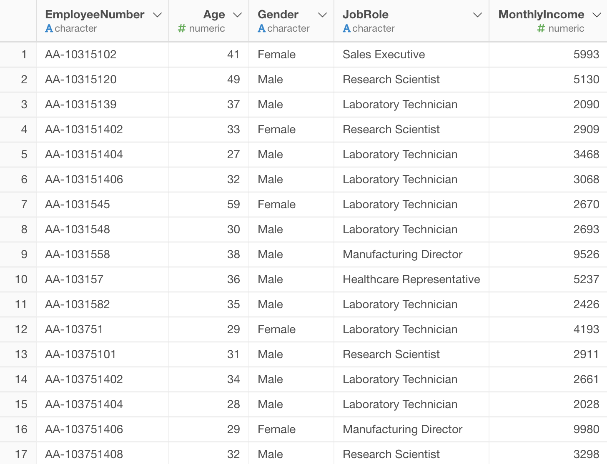The height and width of the screenshot is (464, 607).
Task: Click the character type icon under JobRole
Action: [x=346, y=28]
